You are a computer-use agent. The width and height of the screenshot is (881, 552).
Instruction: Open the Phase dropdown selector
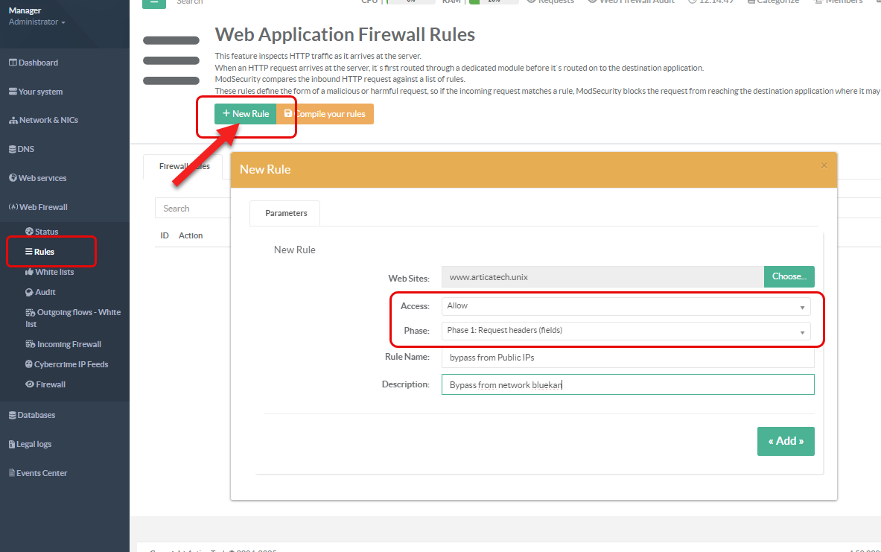(626, 331)
